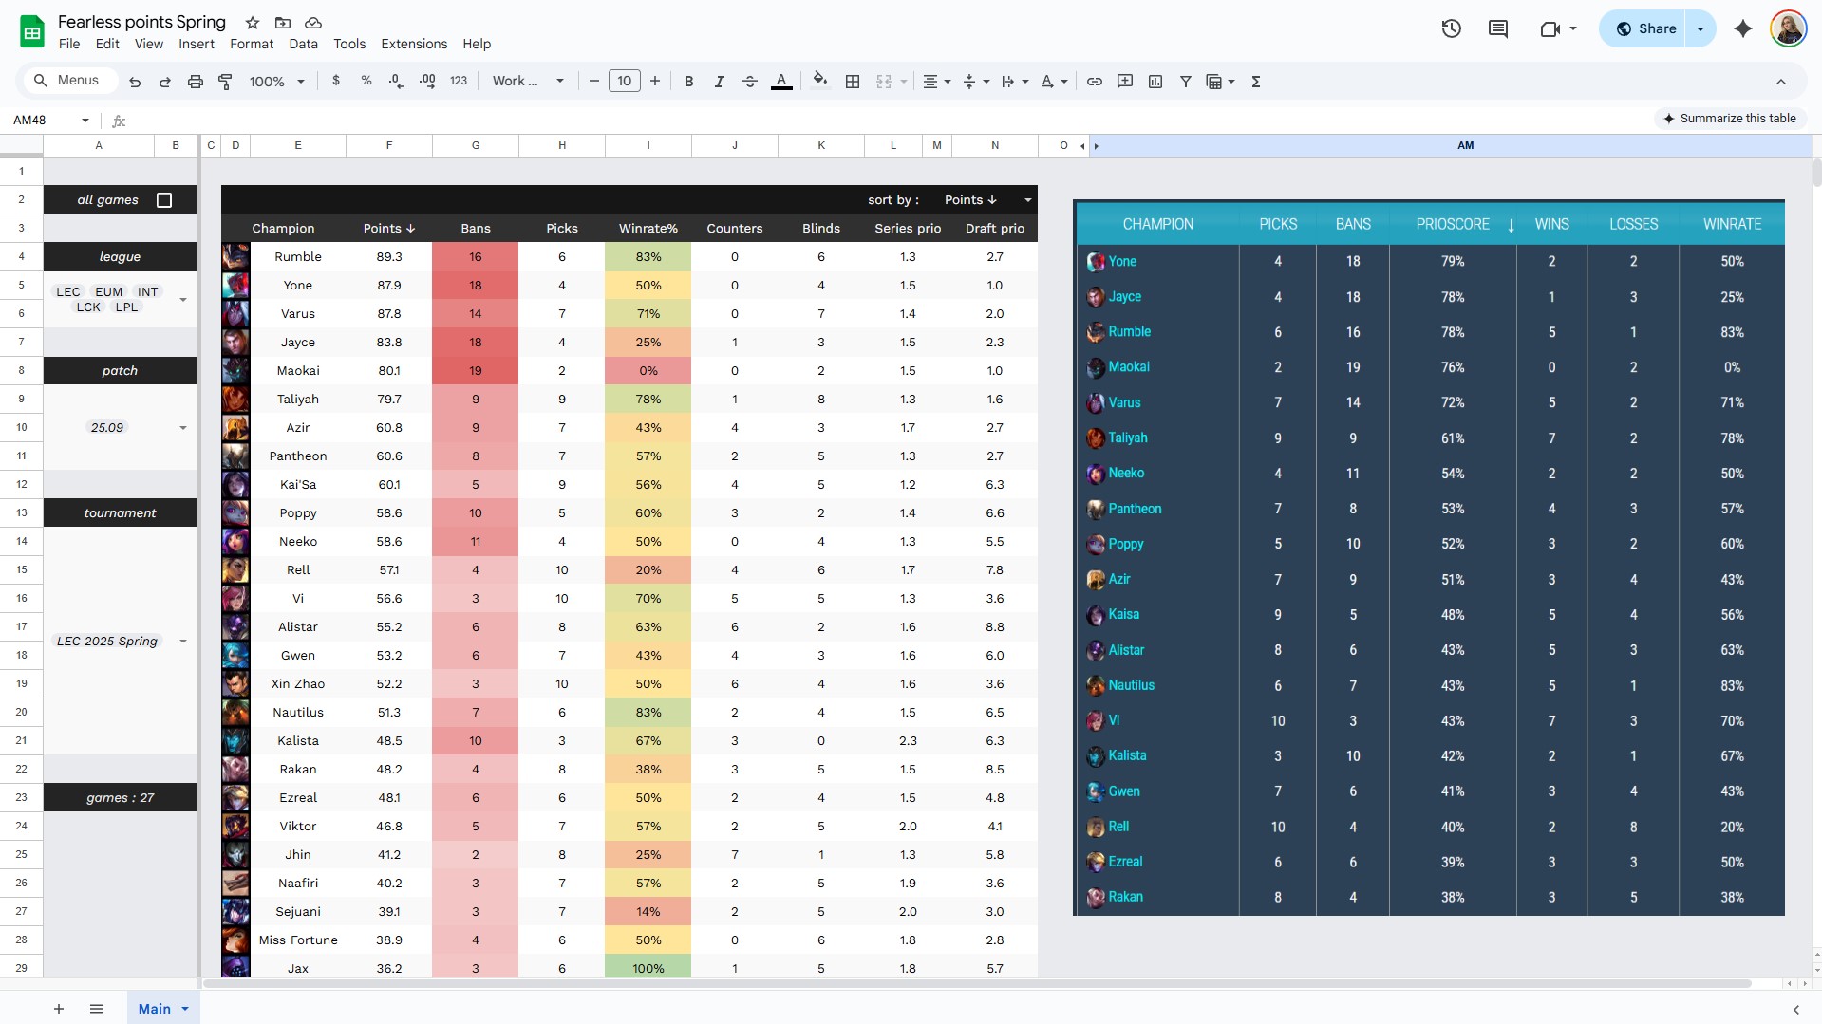Collapse the toolbar header
Image resolution: width=1822 pixels, height=1024 pixels.
pyautogui.click(x=1781, y=82)
